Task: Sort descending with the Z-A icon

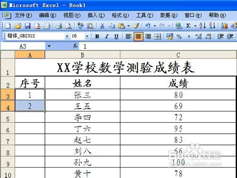Action: [212, 26]
